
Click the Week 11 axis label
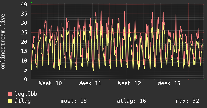point(90,83)
